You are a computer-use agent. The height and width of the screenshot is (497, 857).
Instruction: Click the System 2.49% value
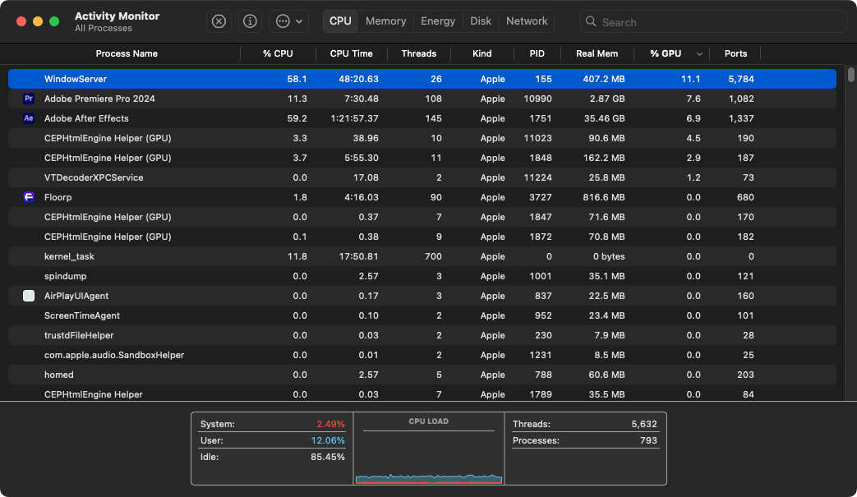330,424
